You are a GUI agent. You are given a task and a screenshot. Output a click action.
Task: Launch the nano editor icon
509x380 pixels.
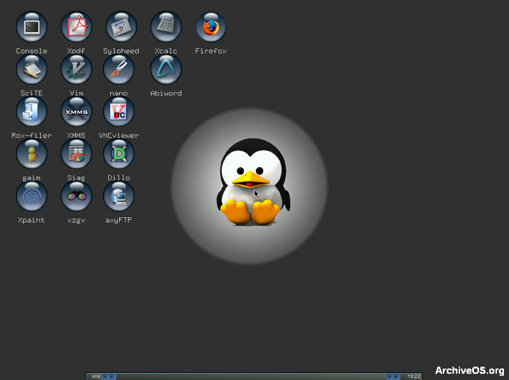pyautogui.click(x=118, y=69)
